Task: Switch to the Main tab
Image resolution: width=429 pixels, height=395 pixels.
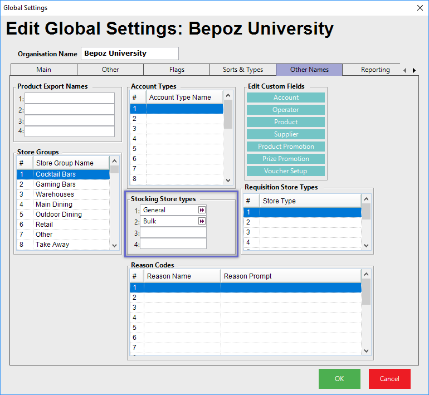Action: point(44,70)
